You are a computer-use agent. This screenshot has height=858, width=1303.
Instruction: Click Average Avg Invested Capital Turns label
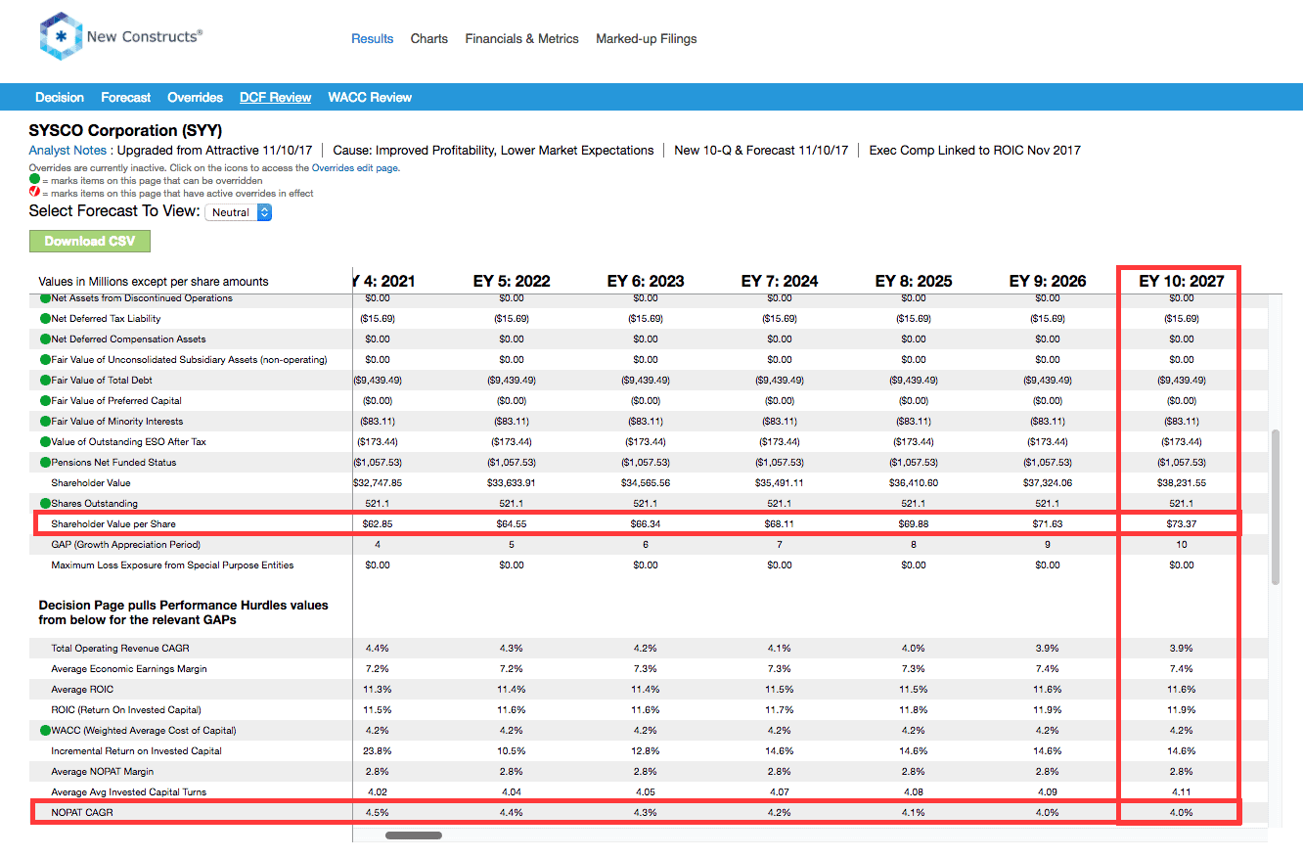(129, 792)
